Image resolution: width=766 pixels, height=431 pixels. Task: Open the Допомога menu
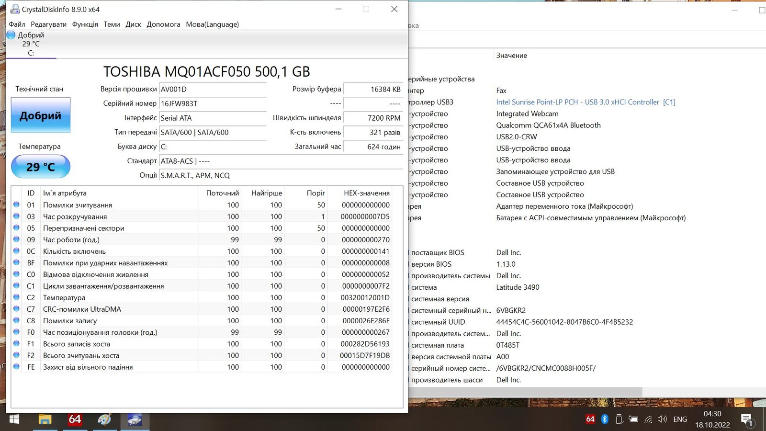click(x=163, y=24)
